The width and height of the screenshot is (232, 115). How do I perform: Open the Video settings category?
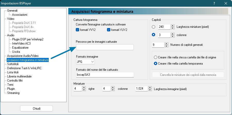11,19
